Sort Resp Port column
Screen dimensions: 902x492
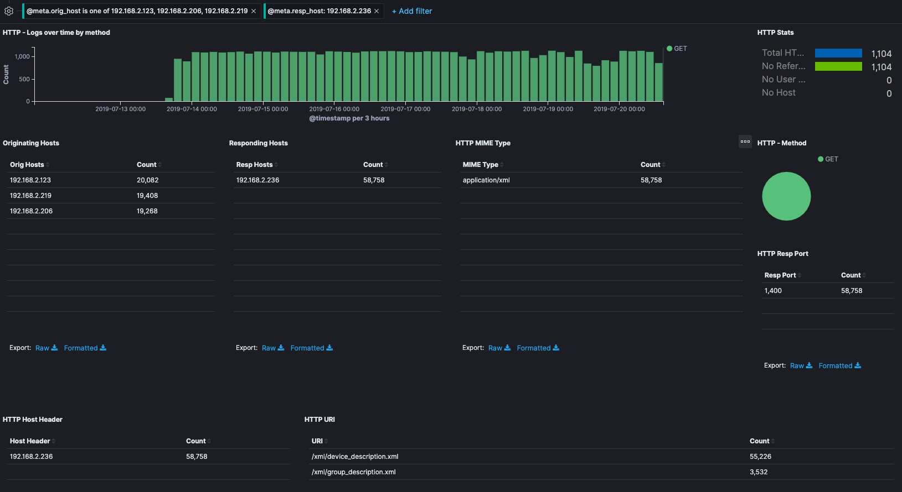(x=782, y=275)
